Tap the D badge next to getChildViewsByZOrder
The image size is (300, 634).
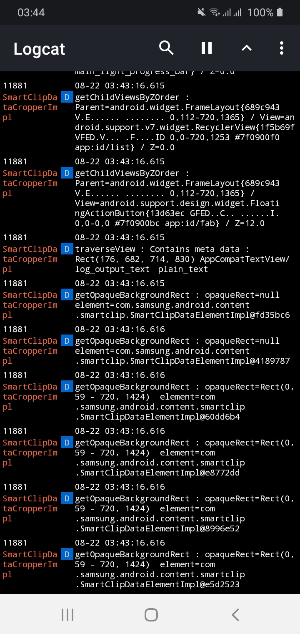67,97
